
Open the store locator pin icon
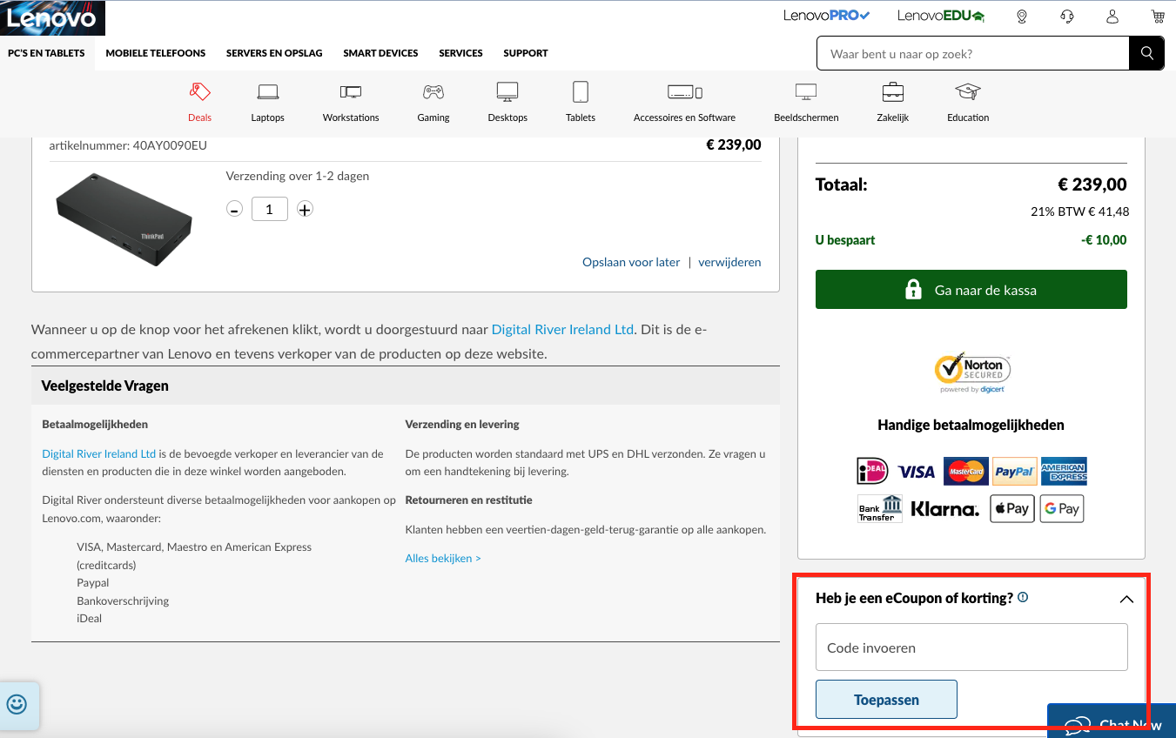click(x=1022, y=17)
